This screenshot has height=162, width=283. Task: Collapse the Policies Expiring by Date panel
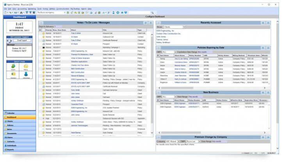(x=158, y=48)
